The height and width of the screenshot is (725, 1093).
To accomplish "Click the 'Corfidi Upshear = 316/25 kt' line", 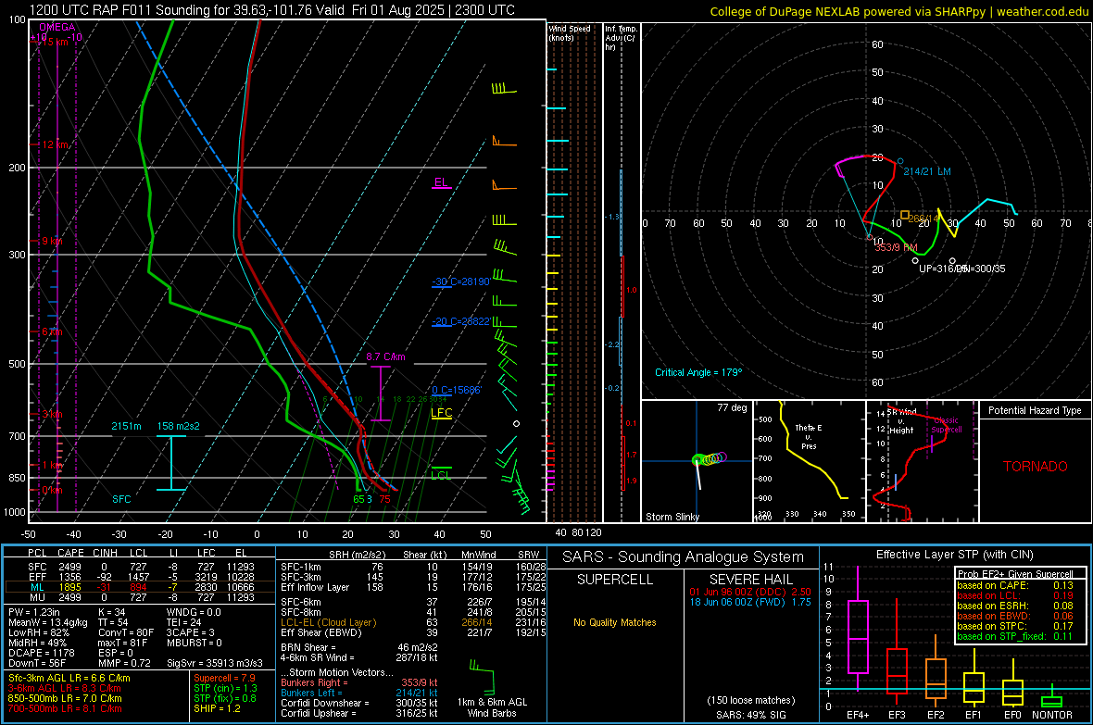I will click(359, 713).
